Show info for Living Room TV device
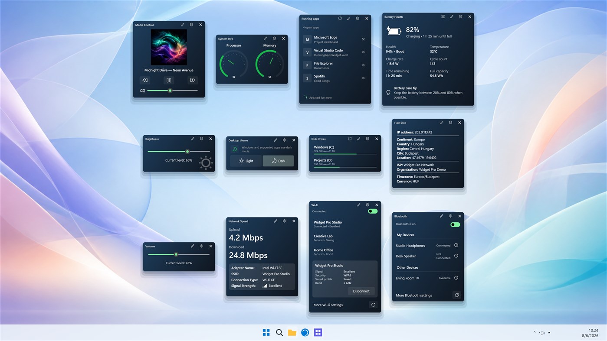 tap(456, 278)
